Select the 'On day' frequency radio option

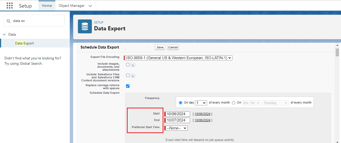coord(181,103)
